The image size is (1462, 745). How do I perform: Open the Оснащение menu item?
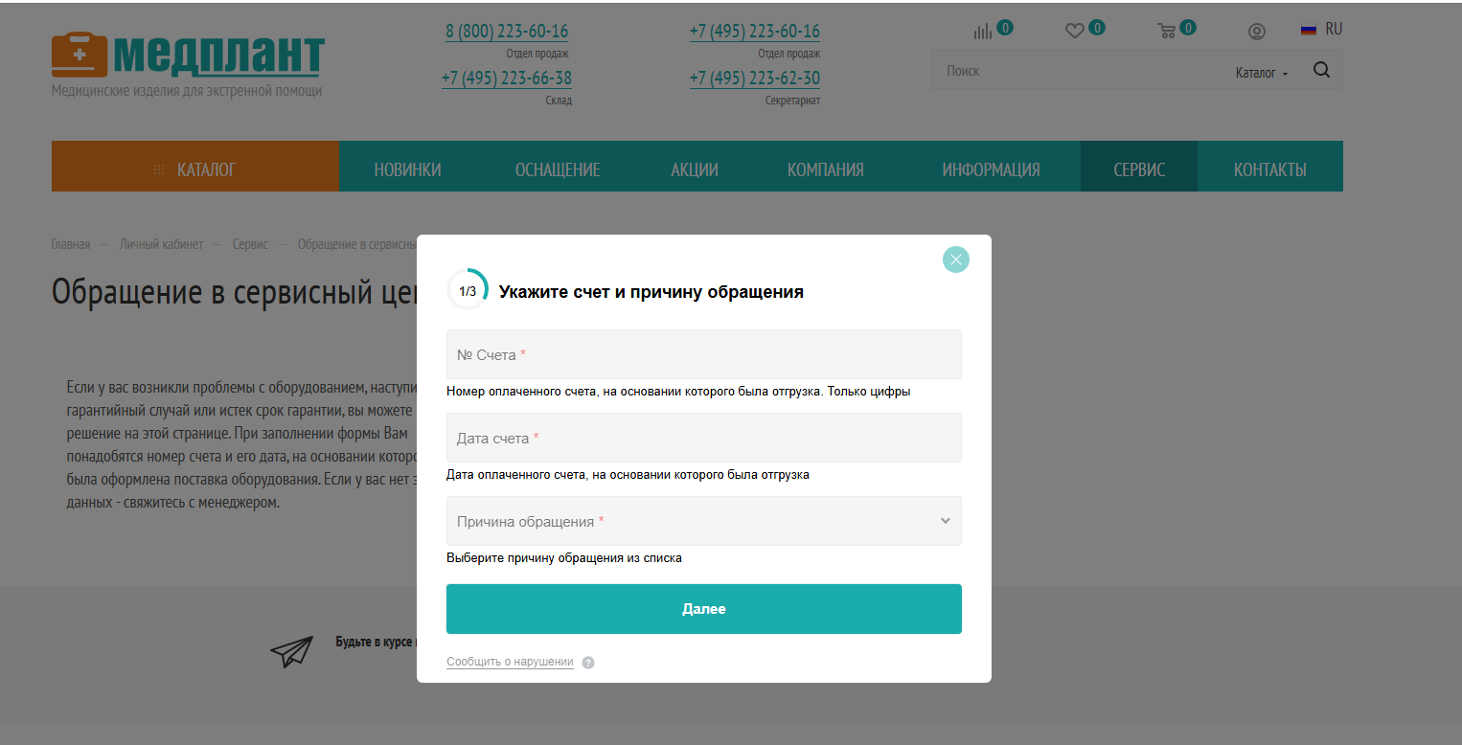(x=558, y=170)
